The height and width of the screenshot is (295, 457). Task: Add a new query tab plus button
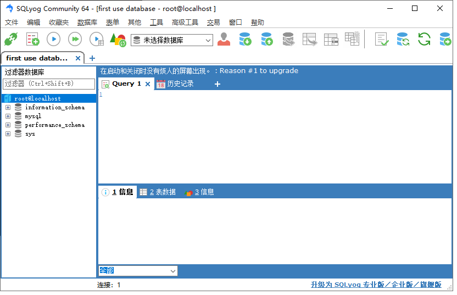tap(218, 84)
